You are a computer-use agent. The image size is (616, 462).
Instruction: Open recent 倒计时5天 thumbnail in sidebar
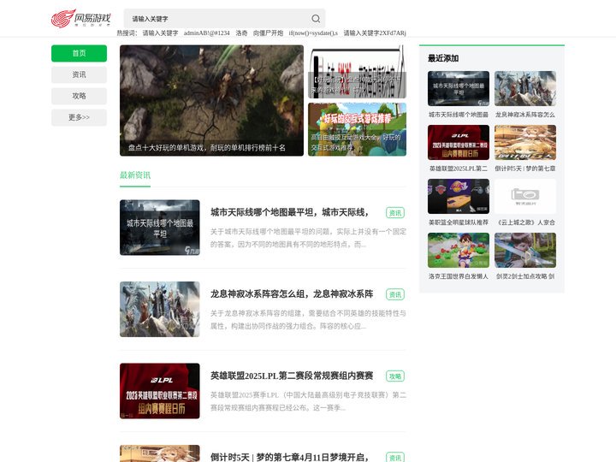[x=525, y=142]
